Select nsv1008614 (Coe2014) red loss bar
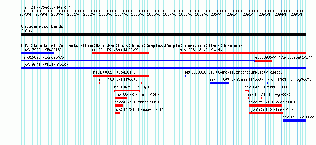This screenshot has width=316, height=145. coord(121,76)
